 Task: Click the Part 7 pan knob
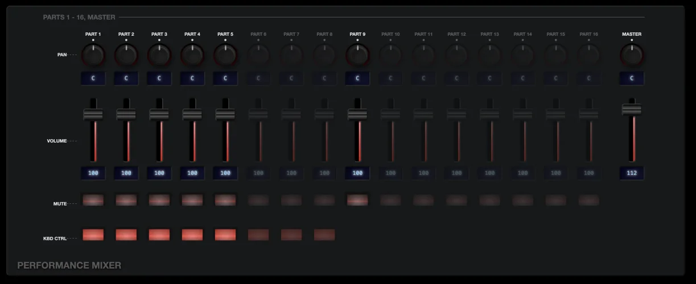point(291,55)
